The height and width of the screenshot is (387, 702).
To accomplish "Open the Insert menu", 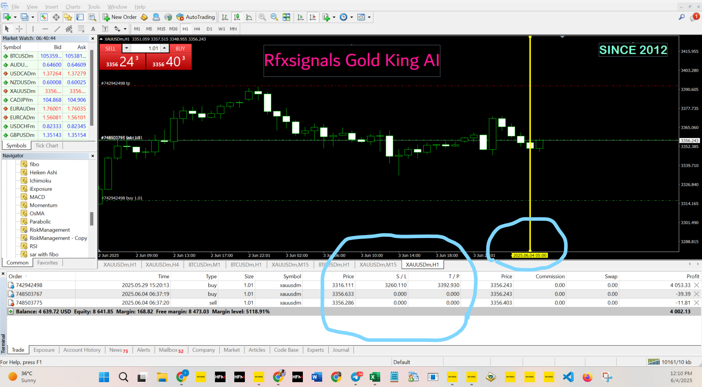I will pos(51,7).
